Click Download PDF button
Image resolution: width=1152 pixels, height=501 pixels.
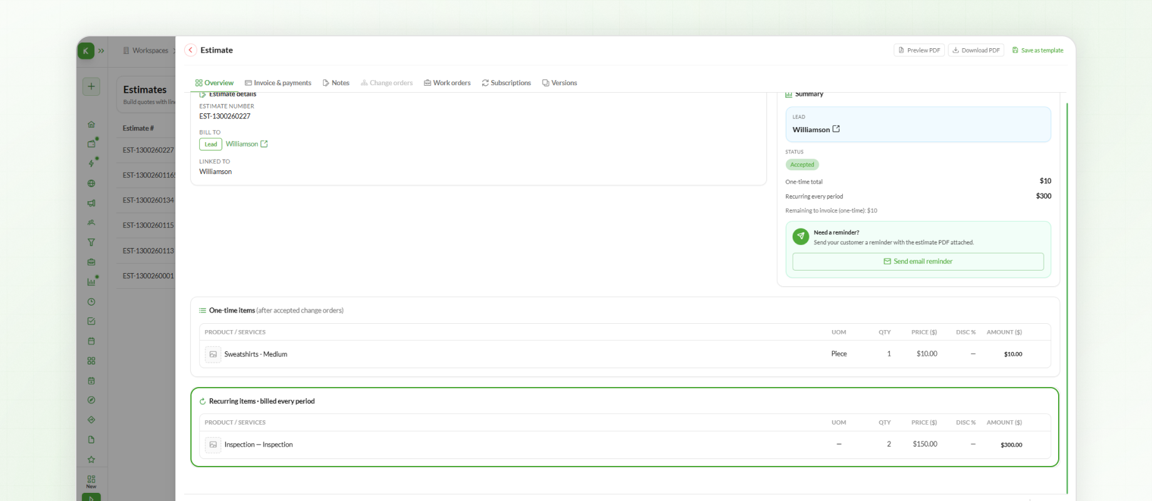(x=976, y=50)
